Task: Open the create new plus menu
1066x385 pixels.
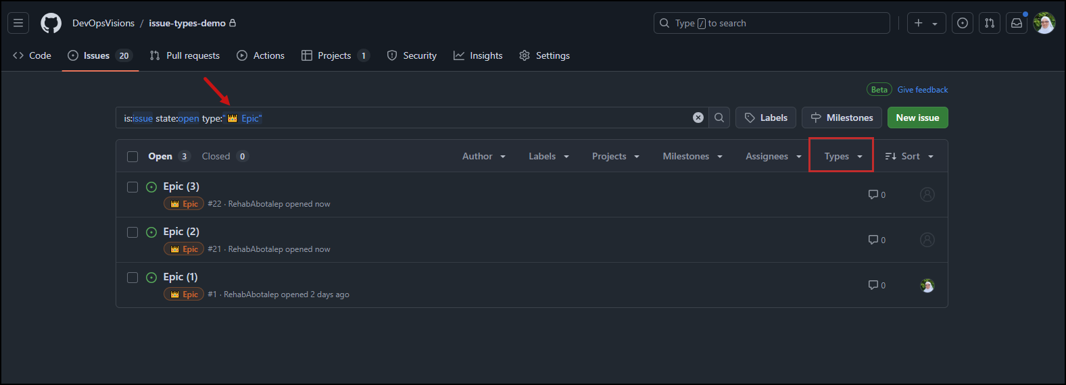Action: pos(926,23)
